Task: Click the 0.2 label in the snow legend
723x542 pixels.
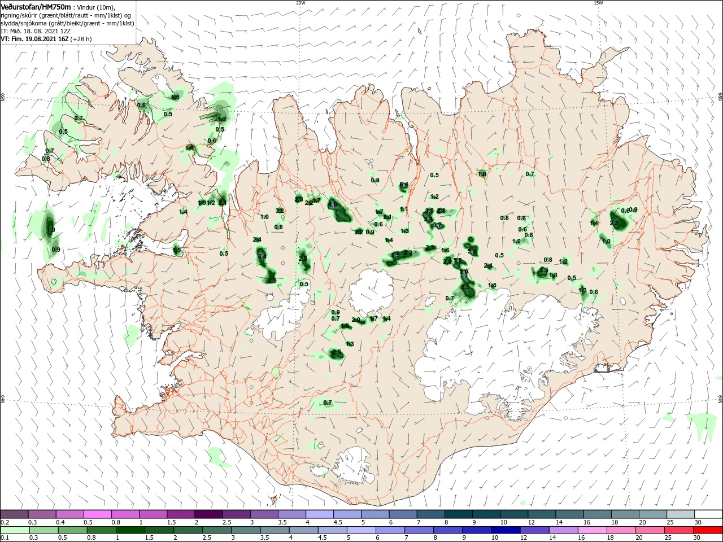Action: [5, 522]
